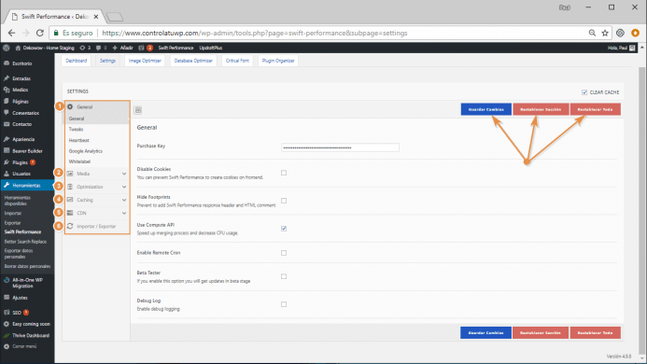Open Apariencia in the WordPress sidebar
Viewport: 647px width, 364px height.
(x=23, y=139)
